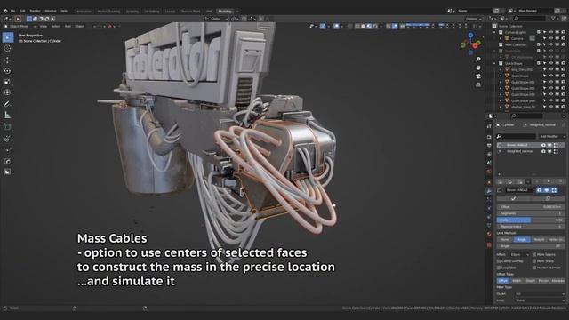Adjust the Profile slider in Bevel modifier

tap(531, 220)
